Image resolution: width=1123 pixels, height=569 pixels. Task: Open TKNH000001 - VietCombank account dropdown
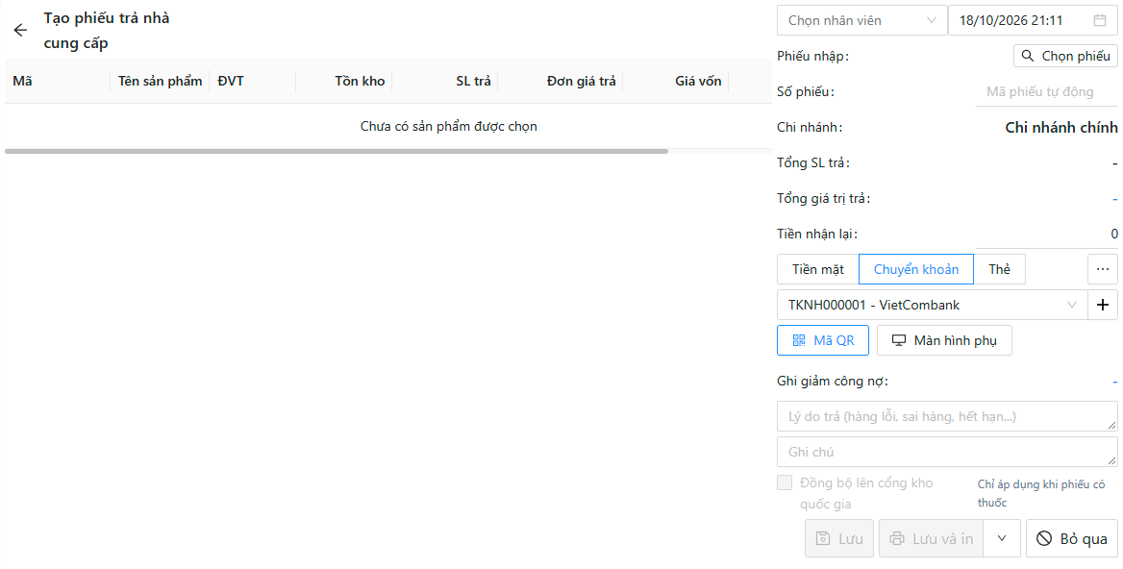(932, 305)
